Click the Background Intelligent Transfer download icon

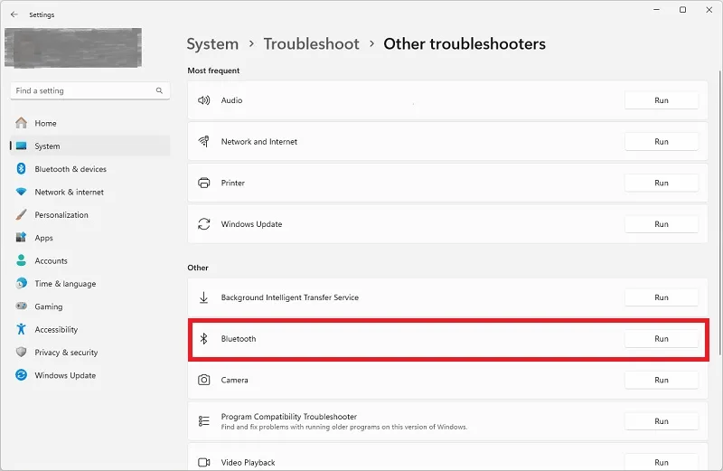click(x=204, y=297)
